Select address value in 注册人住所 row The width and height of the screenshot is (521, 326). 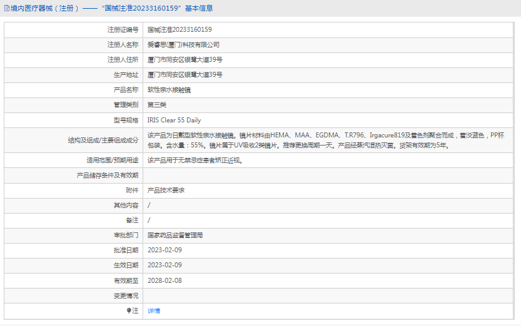tap(185, 60)
